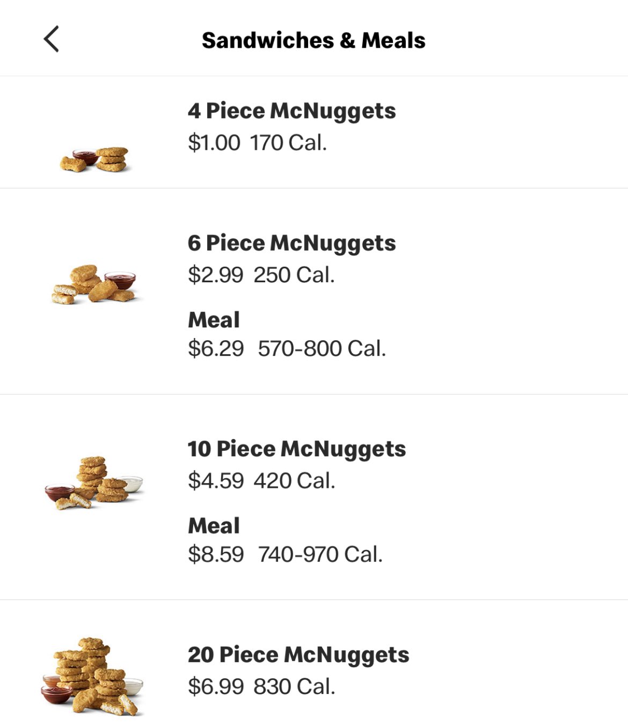Screen dimensions: 628x724
Task: Tap the sauce cup in 4 Piece image
Action: [x=85, y=156]
